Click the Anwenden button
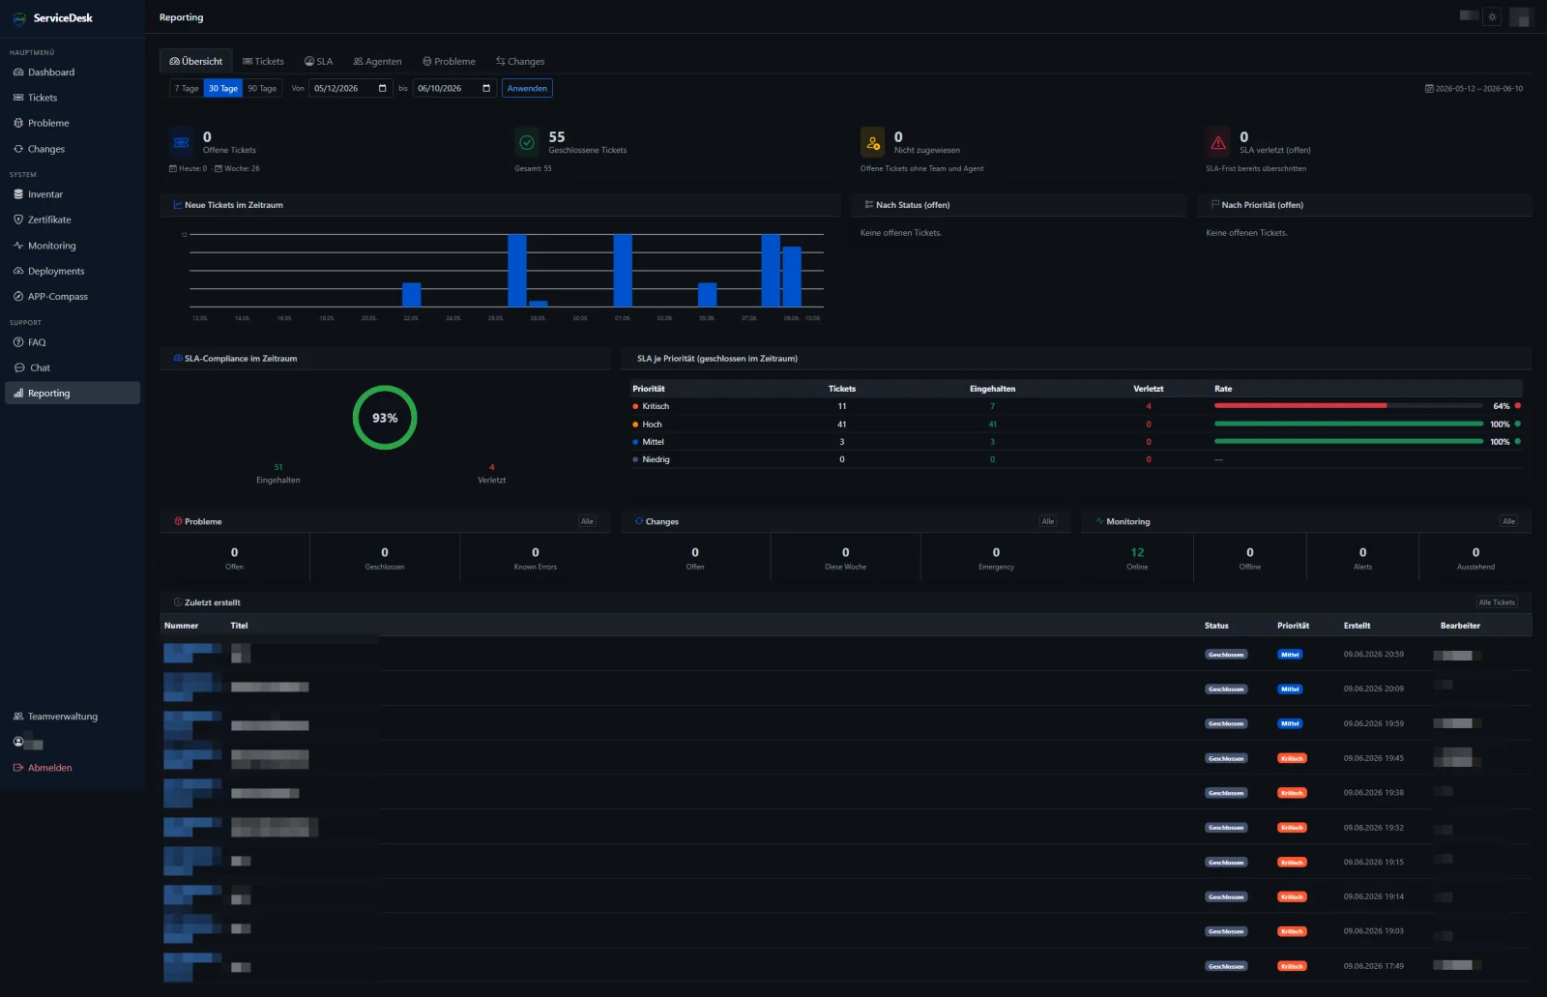Image resolution: width=1547 pixels, height=997 pixels. coord(527,88)
